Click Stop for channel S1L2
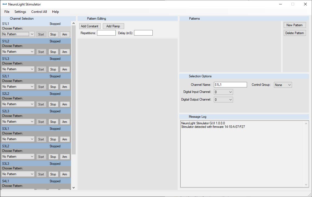 pyautogui.click(x=53, y=52)
